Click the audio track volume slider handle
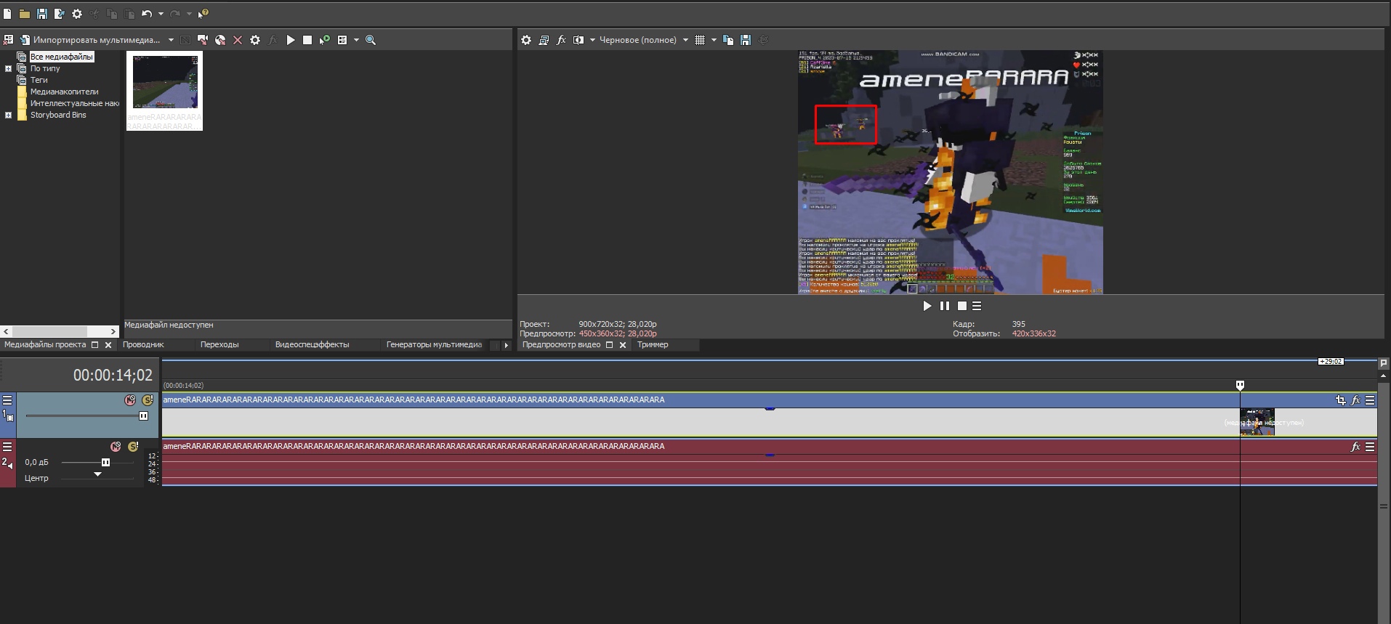 105,463
